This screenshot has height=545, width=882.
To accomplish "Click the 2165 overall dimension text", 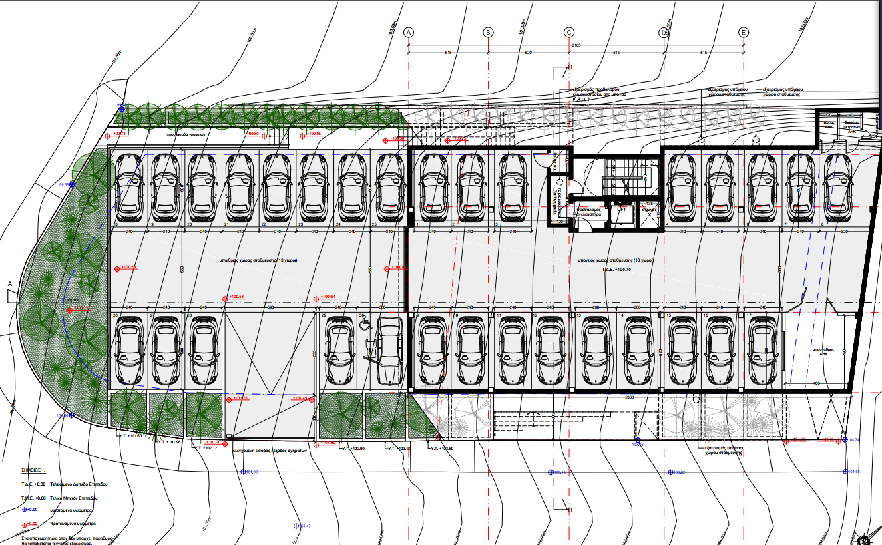I will click(x=576, y=45).
